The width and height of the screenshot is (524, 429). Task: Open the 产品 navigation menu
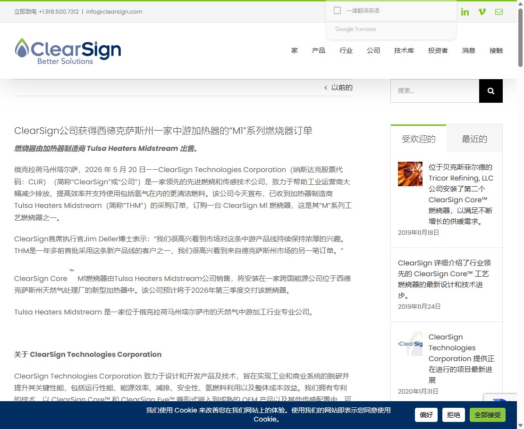click(x=318, y=50)
